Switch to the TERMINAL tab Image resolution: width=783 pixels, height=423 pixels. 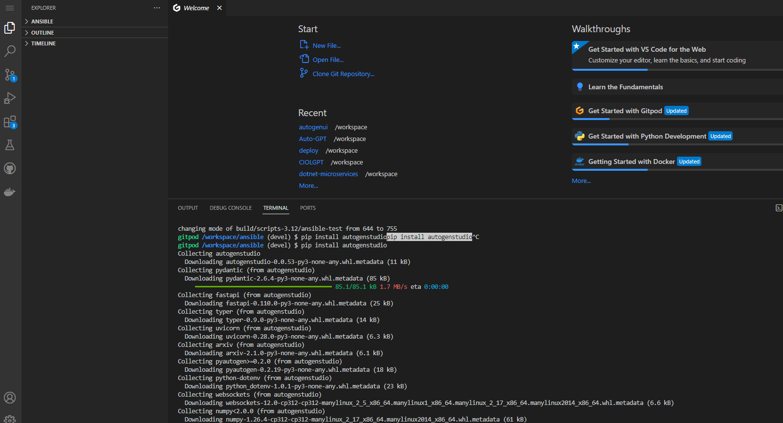click(x=276, y=208)
